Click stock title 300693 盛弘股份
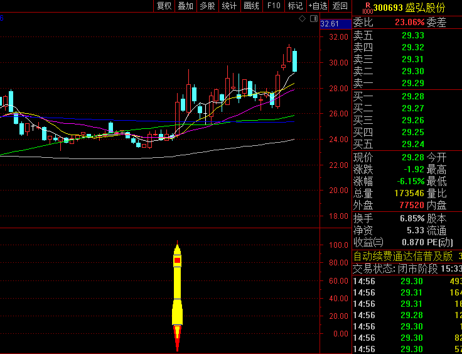 click(x=409, y=8)
